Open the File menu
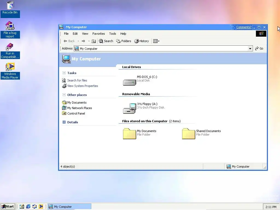 (x=66, y=34)
